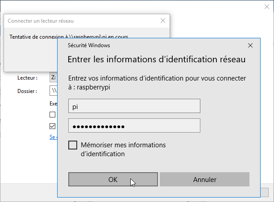Viewport: 274px width, 202px height.
Task: Uncheck the checked checkbox in the wizard
Action: tap(52, 126)
